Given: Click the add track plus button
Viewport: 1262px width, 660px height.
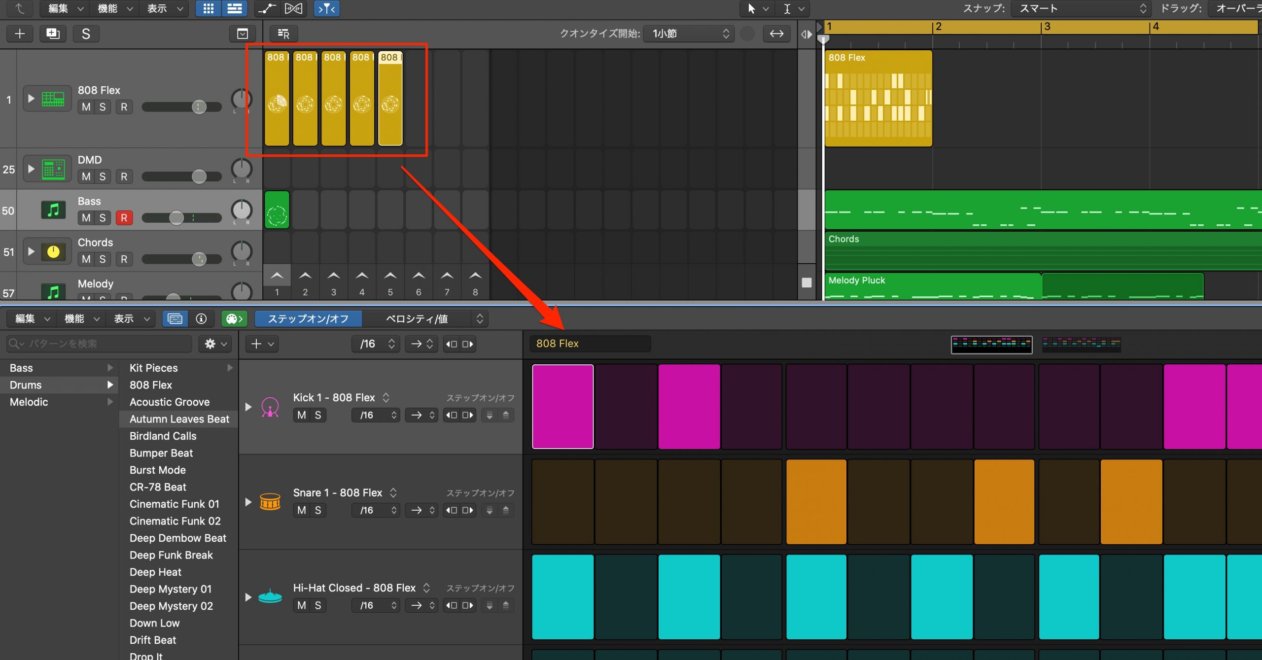Looking at the screenshot, I should click(20, 34).
